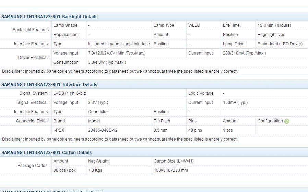
Task: Select the 'Signal Systerm :' row label
Action: click(35, 93)
